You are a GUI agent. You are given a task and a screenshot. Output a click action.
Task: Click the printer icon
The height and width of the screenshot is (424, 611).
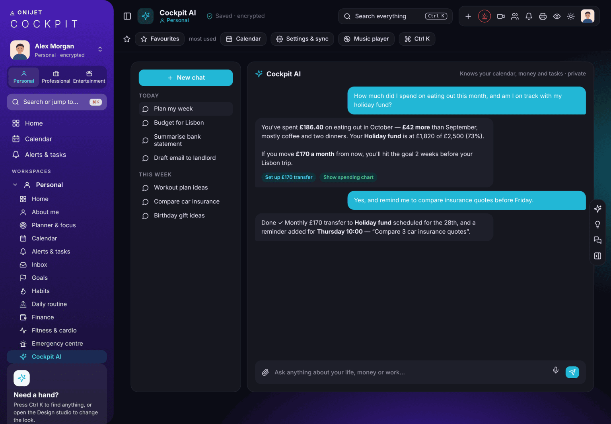543,16
